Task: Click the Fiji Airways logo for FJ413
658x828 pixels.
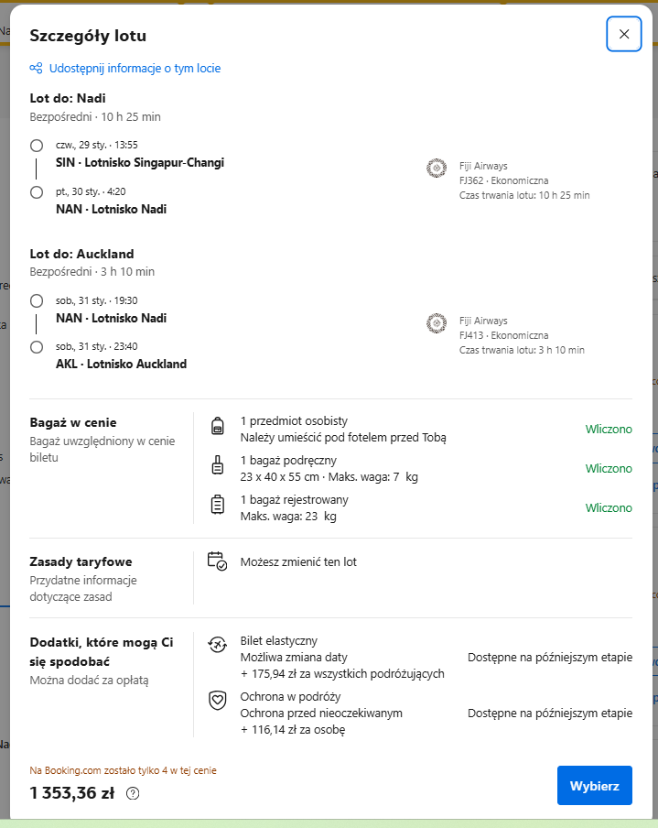Action: point(437,323)
